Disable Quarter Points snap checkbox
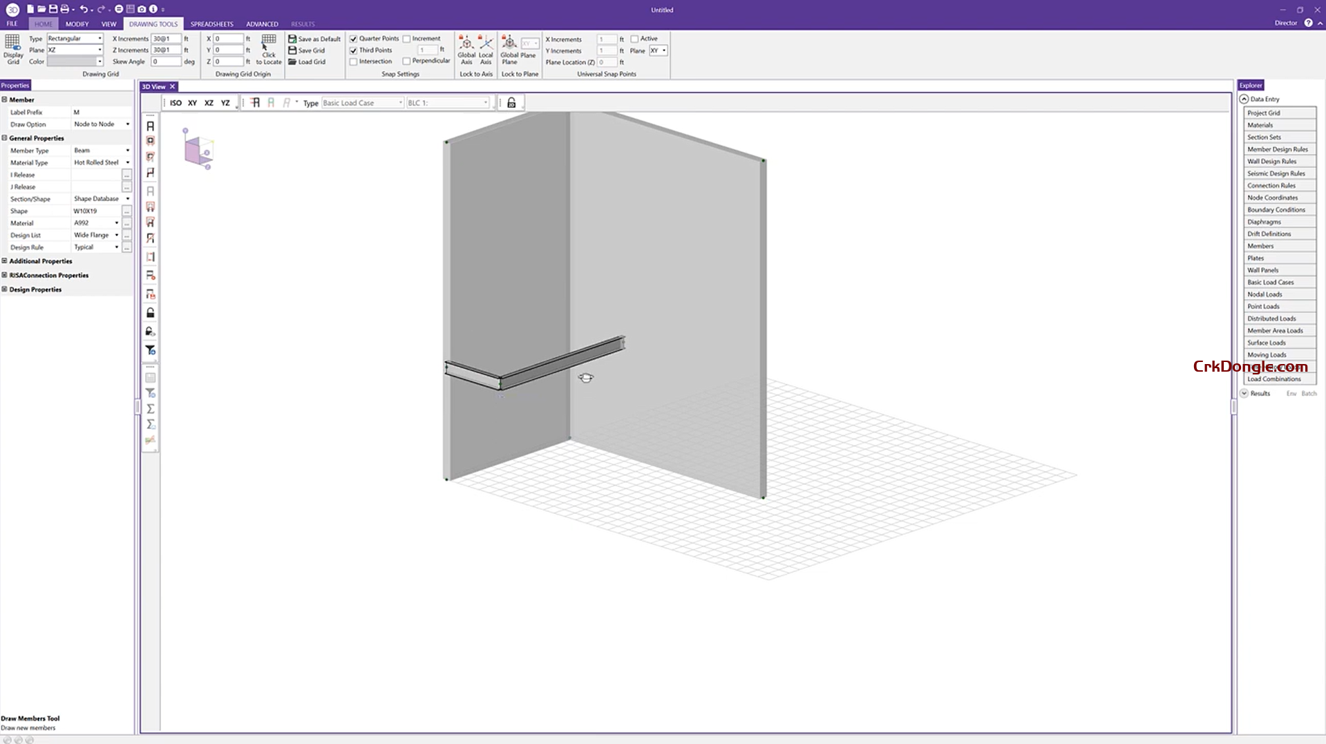 click(x=354, y=39)
